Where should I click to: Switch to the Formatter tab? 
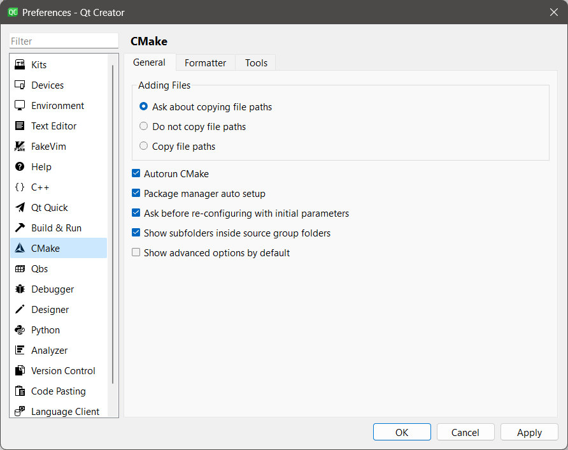click(205, 62)
